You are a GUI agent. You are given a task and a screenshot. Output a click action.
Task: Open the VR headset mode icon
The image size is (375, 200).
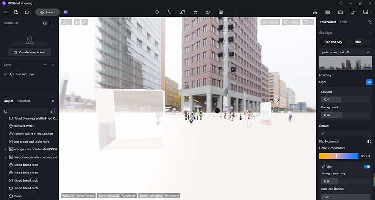point(328,12)
